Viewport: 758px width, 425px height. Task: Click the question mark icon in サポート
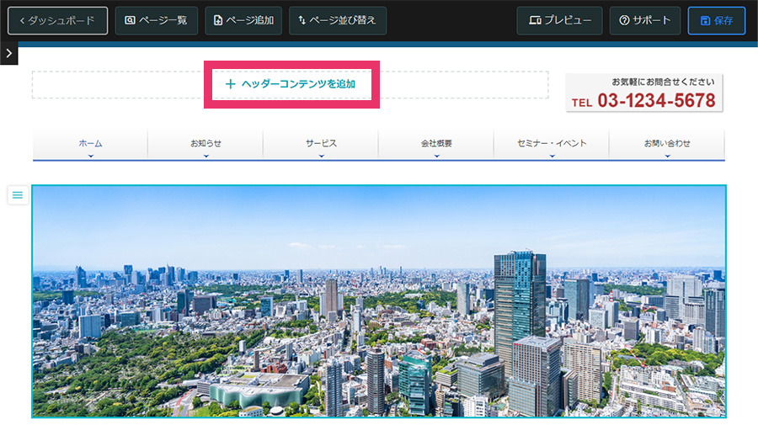point(625,20)
